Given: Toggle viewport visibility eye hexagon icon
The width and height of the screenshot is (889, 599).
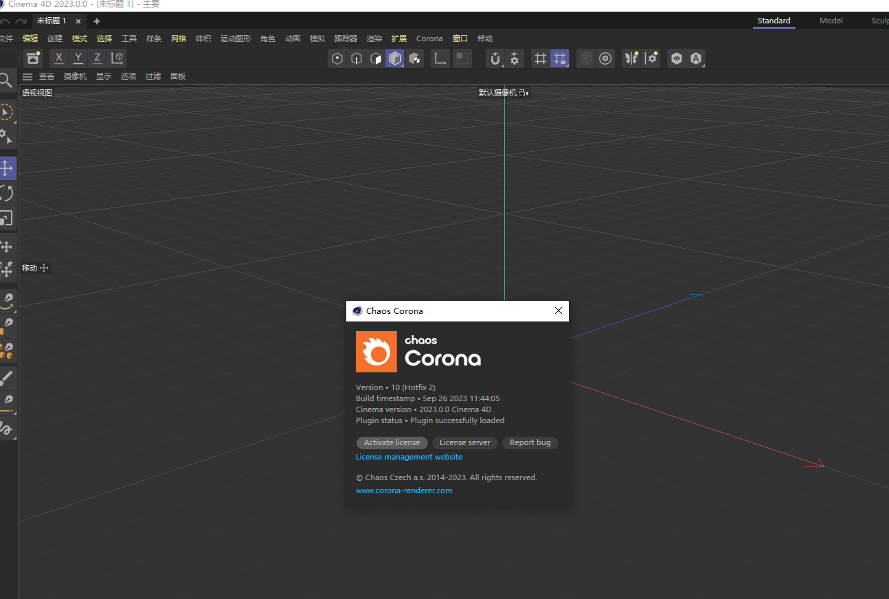Looking at the screenshot, I should click(x=677, y=58).
